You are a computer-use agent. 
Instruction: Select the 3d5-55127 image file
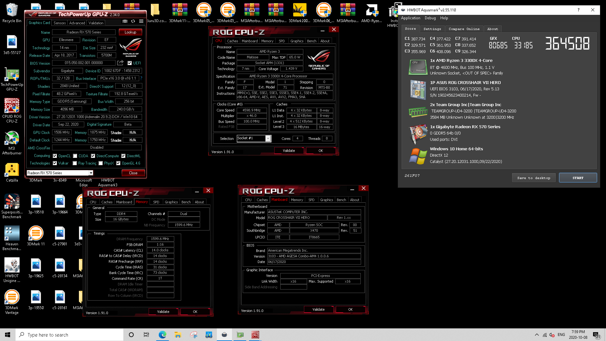click(x=12, y=45)
